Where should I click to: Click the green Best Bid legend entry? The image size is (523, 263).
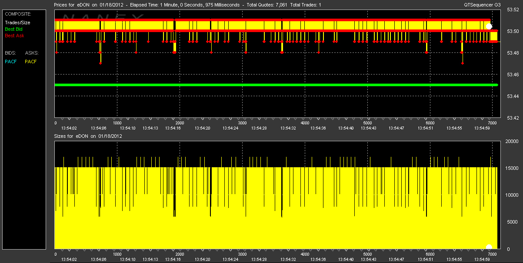[x=13, y=29]
